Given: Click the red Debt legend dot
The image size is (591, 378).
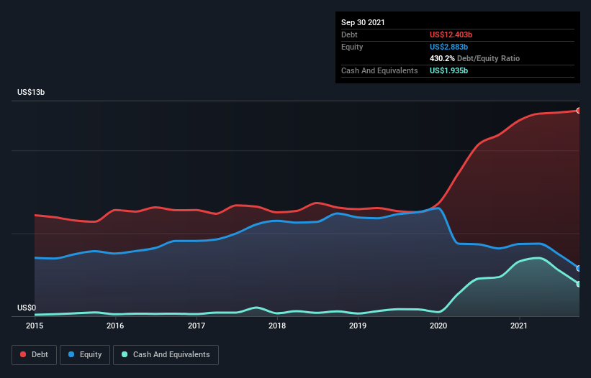Looking at the screenshot, I should click(x=23, y=354).
